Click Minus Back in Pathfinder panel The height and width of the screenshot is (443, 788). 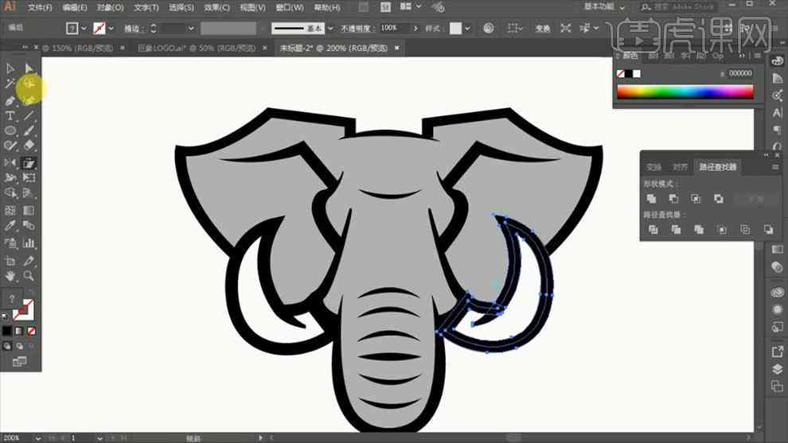(x=768, y=230)
